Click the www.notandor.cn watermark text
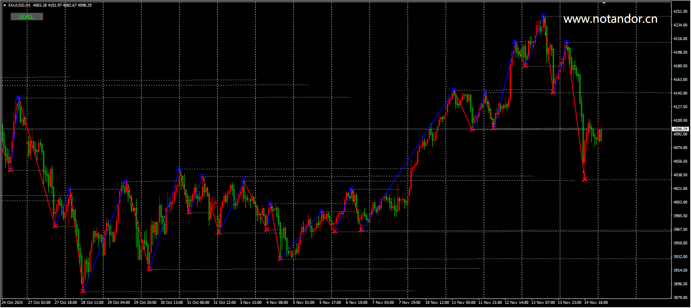This screenshot has height=308, width=691. pos(610,19)
